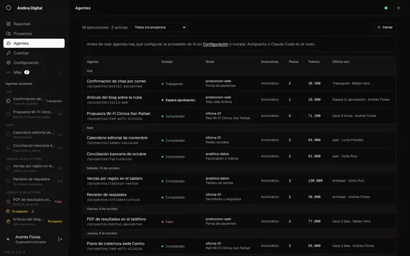Click the Te esperan waiting hand icon
Viewport: 410px width, 256px height.
8,211
